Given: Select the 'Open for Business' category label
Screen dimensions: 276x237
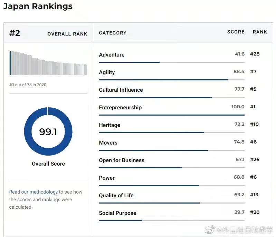Looking at the screenshot, I should point(122,160).
